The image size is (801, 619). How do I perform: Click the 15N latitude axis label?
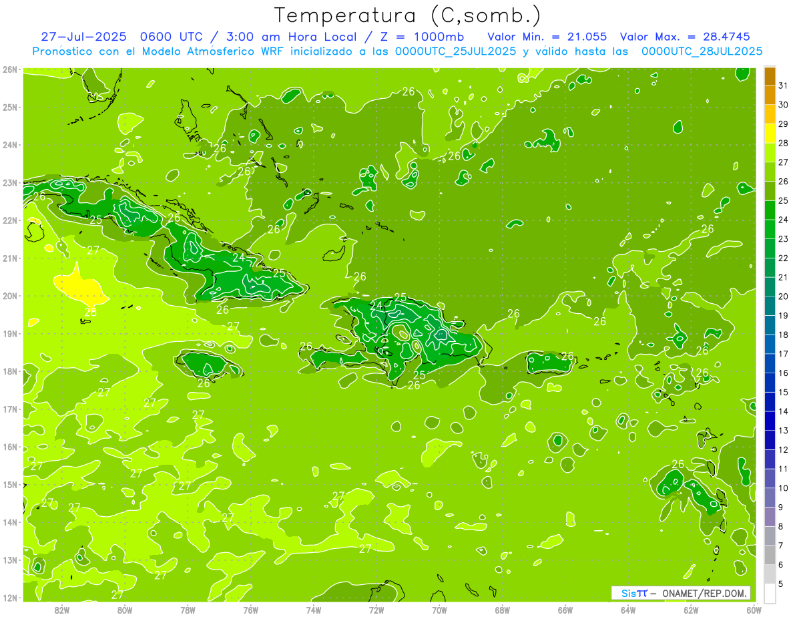[x=9, y=484]
